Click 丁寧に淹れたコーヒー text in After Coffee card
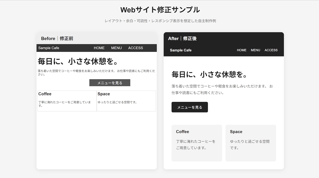The width and height of the screenshot is (319, 178). 196,144
